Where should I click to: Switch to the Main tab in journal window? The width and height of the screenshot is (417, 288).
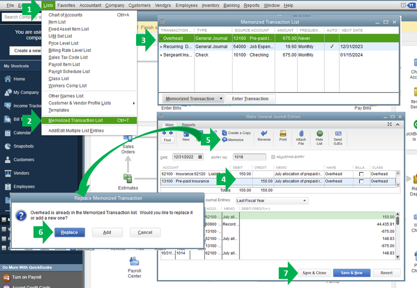169,125
